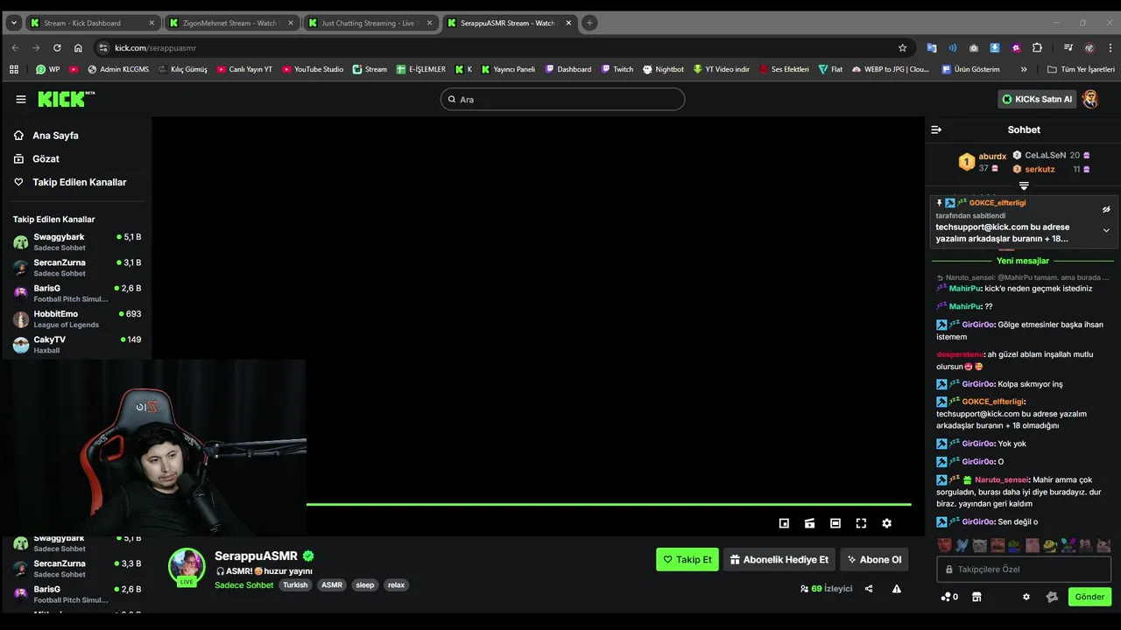
Task: Focus the Ara search box
Action: [562, 99]
